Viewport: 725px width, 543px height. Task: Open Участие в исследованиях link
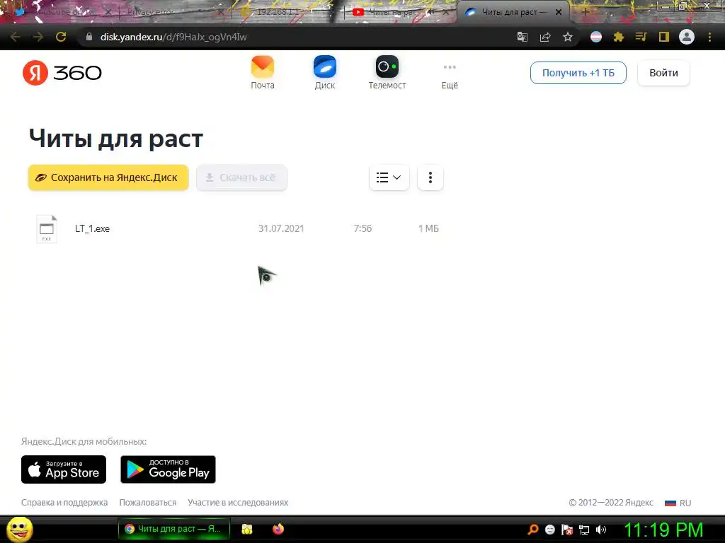pos(238,503)
